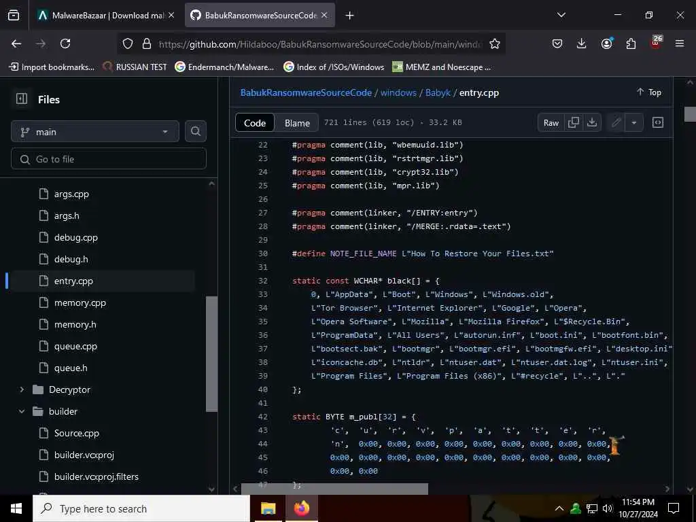Image resolution: width=696 pixels, height=522 pixels.
Task: Search files using the magnifier button
Action: point(196,131)
